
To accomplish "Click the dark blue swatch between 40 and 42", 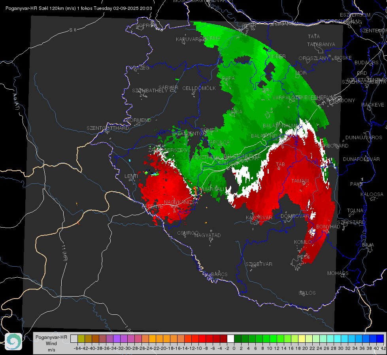I will pos(380,339).
